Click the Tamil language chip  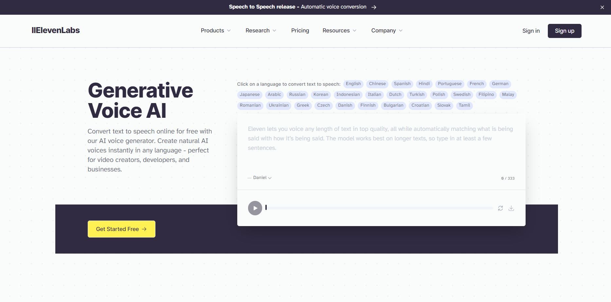[x=464, y=105]
